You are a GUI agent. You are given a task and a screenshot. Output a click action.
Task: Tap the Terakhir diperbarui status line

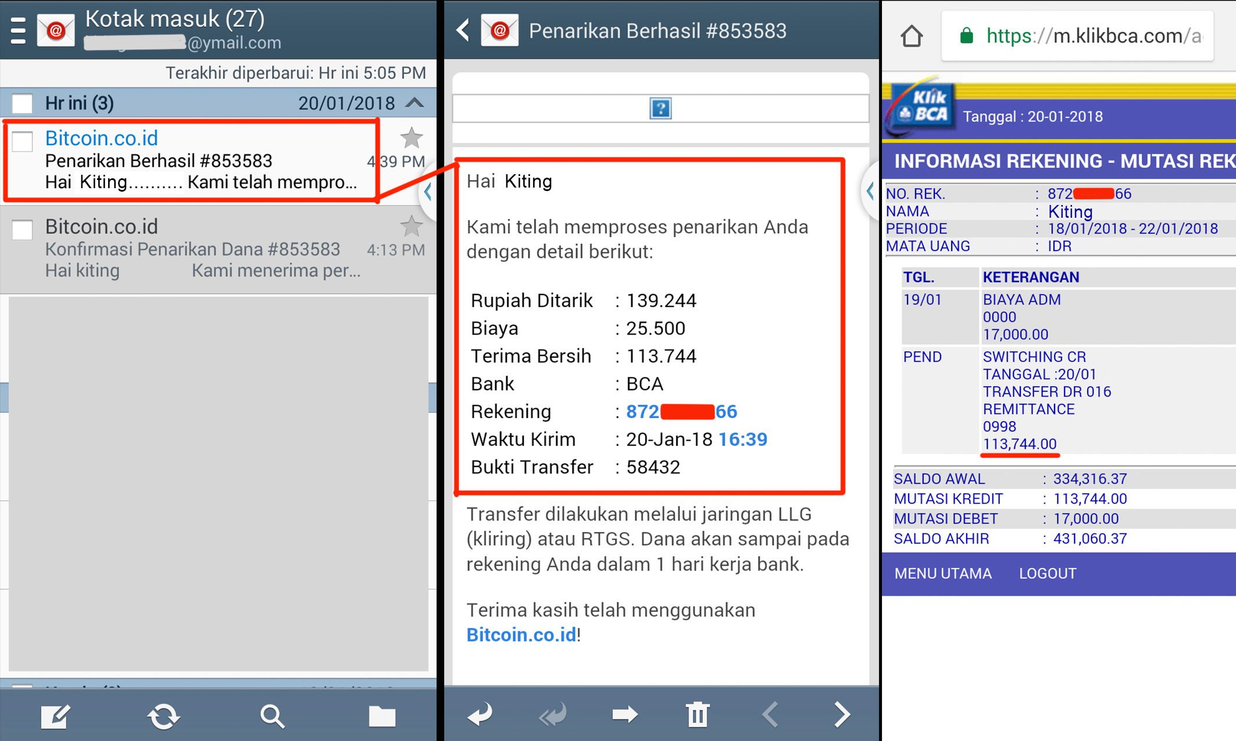(x=295, y=73)
